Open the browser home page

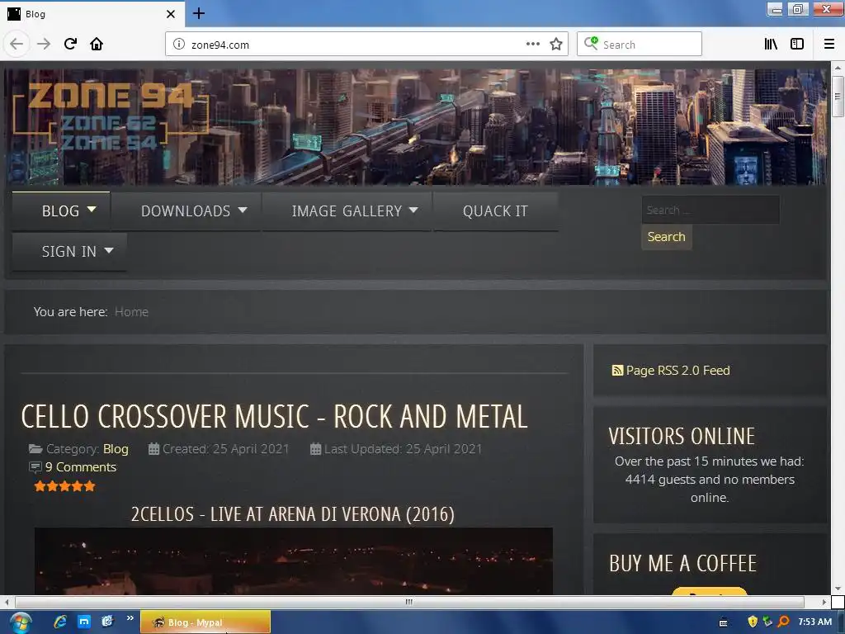coord(97,44)
